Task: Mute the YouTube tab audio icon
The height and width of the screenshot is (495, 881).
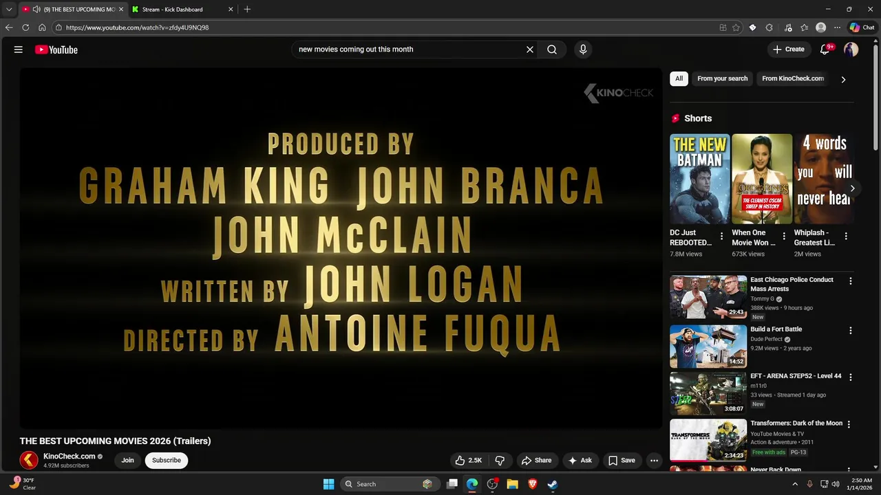Action: tap(36, 9)
